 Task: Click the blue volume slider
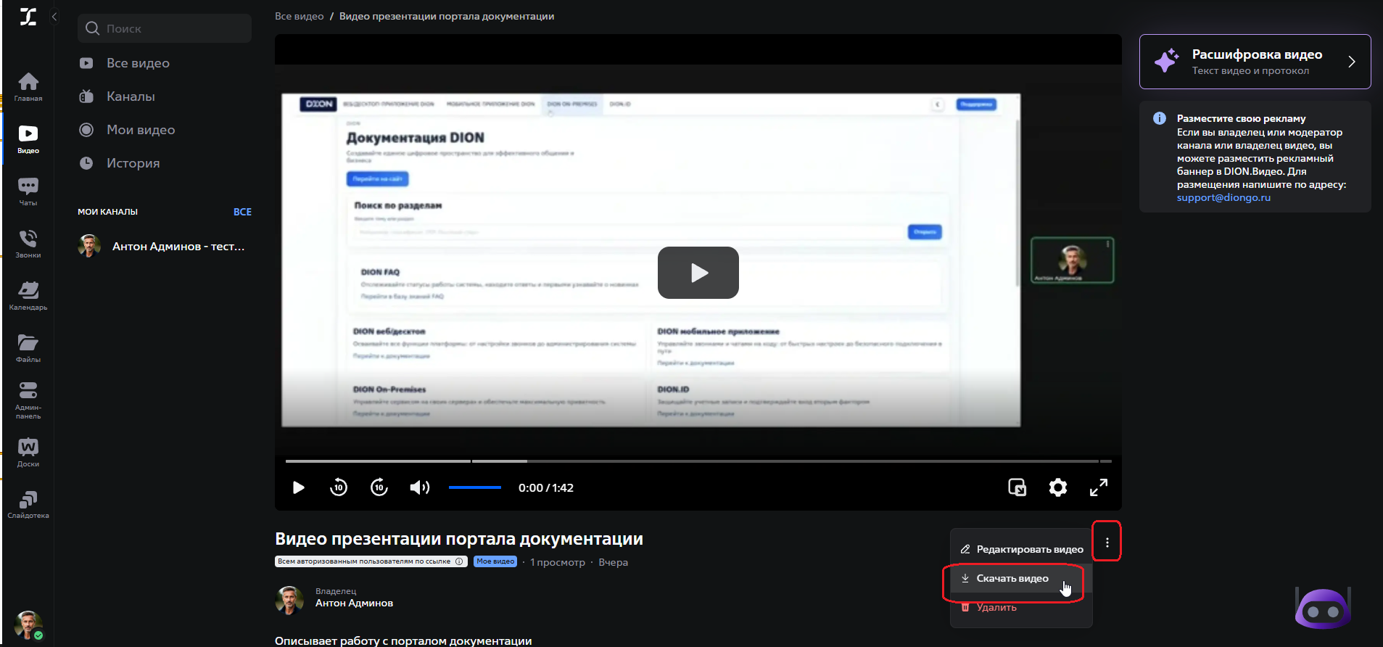point(475,487)
